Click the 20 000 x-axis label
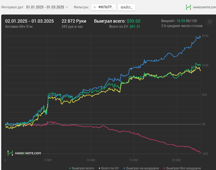Image resolution: width=216 pixels, height=170 pixels. [x=176, y=160]
